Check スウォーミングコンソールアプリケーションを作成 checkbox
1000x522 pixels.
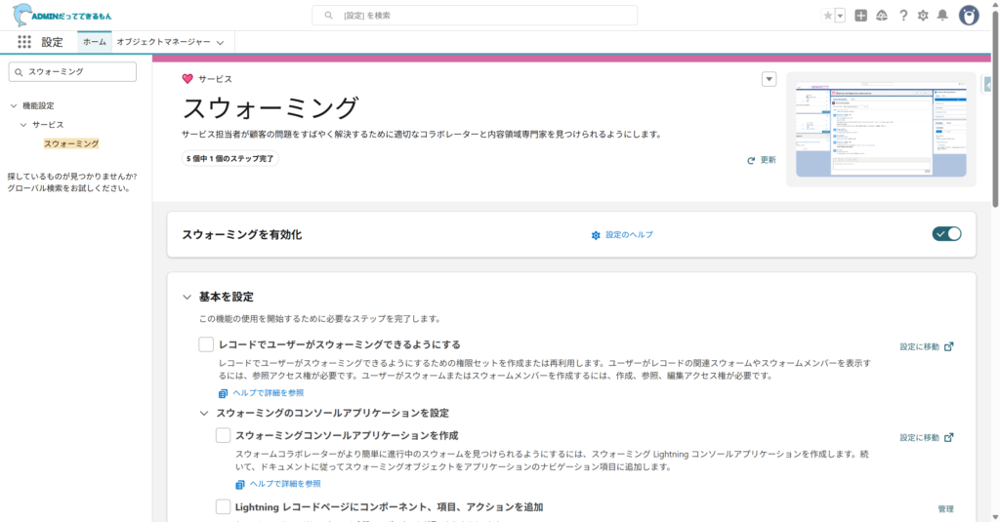click(x=223, y=435)
